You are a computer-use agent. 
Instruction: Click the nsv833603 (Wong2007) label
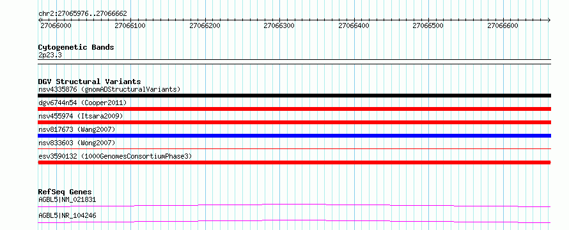tap(77, 143)
